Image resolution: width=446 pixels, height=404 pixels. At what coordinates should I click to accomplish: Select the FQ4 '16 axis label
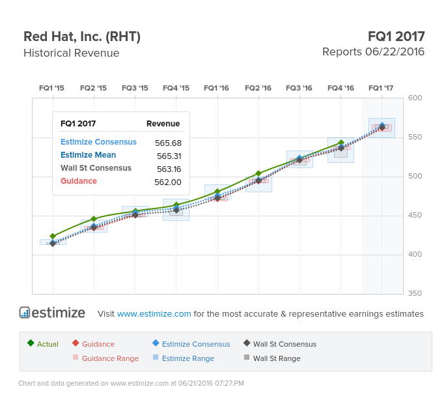tap(341, 88)
